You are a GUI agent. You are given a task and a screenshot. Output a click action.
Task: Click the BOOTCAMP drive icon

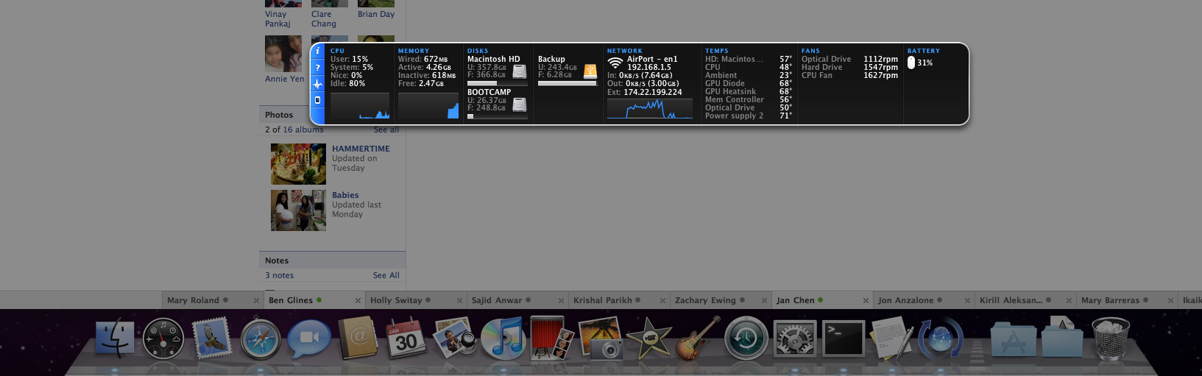520,104
